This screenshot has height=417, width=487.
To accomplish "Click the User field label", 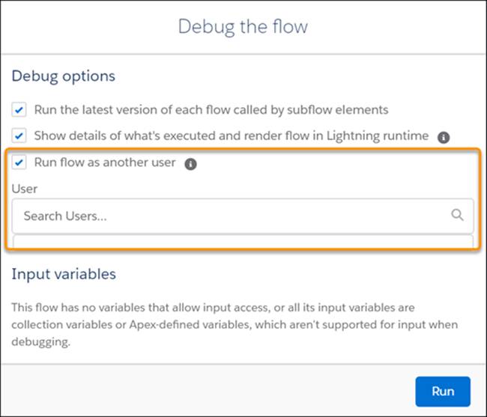I will click(24, 189).
